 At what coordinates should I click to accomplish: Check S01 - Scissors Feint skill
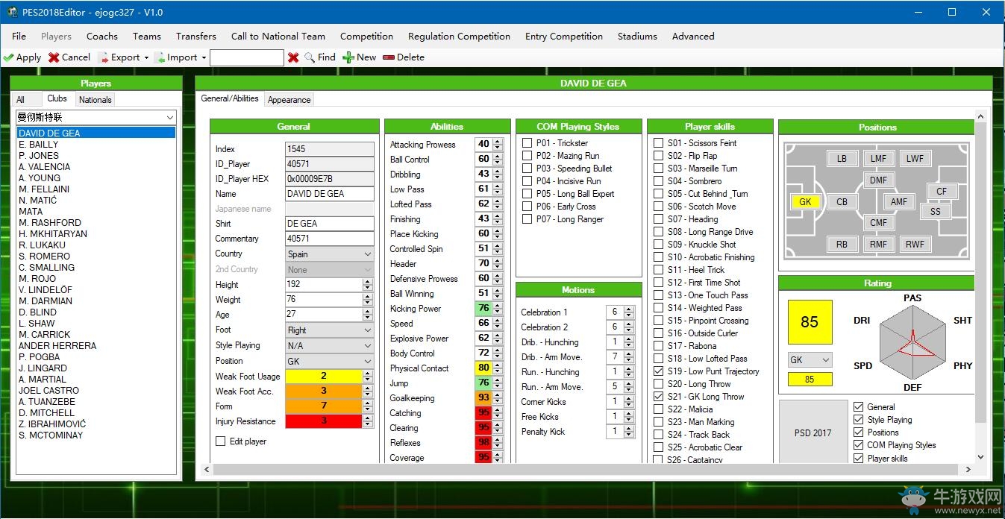coord(658,143)
